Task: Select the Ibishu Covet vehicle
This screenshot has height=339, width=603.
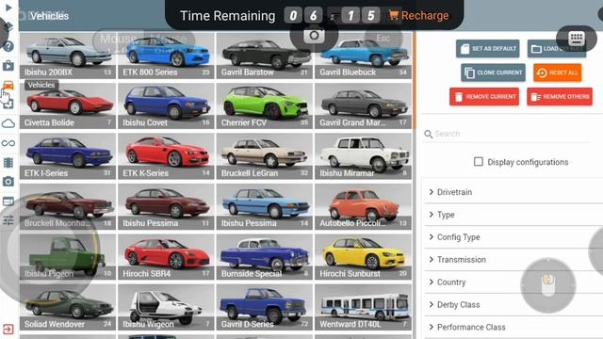Action: [x=166, y=106]
